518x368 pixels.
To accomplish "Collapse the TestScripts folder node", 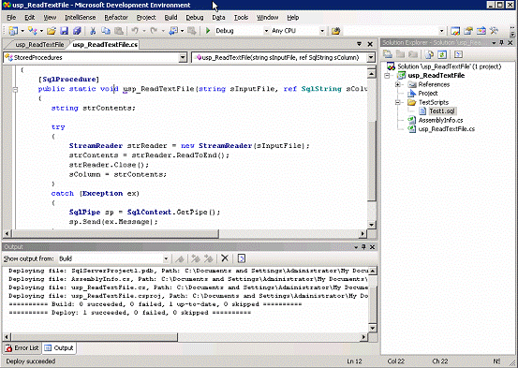I will pyautogui.click(x=398, y=102).
